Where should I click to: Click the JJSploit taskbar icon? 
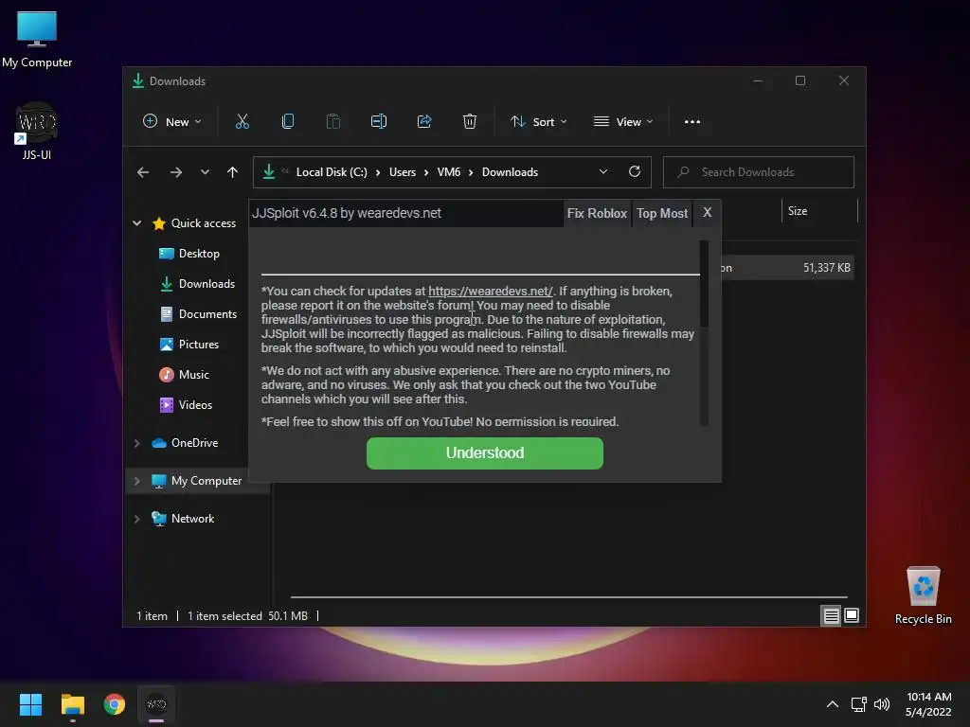point(156,704)
